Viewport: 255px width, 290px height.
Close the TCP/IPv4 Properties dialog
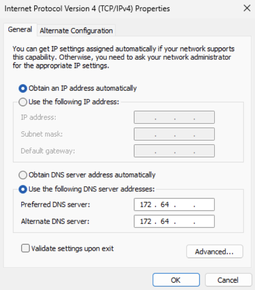click(x=247, y=8)
